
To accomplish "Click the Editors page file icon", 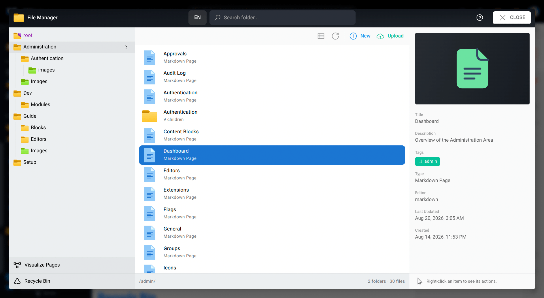I will [x=150, y=174].
